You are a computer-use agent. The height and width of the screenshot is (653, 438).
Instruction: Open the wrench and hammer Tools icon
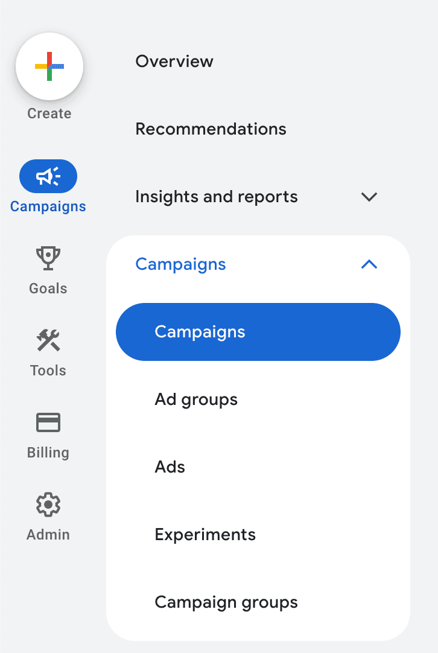[x=48, y=341]
